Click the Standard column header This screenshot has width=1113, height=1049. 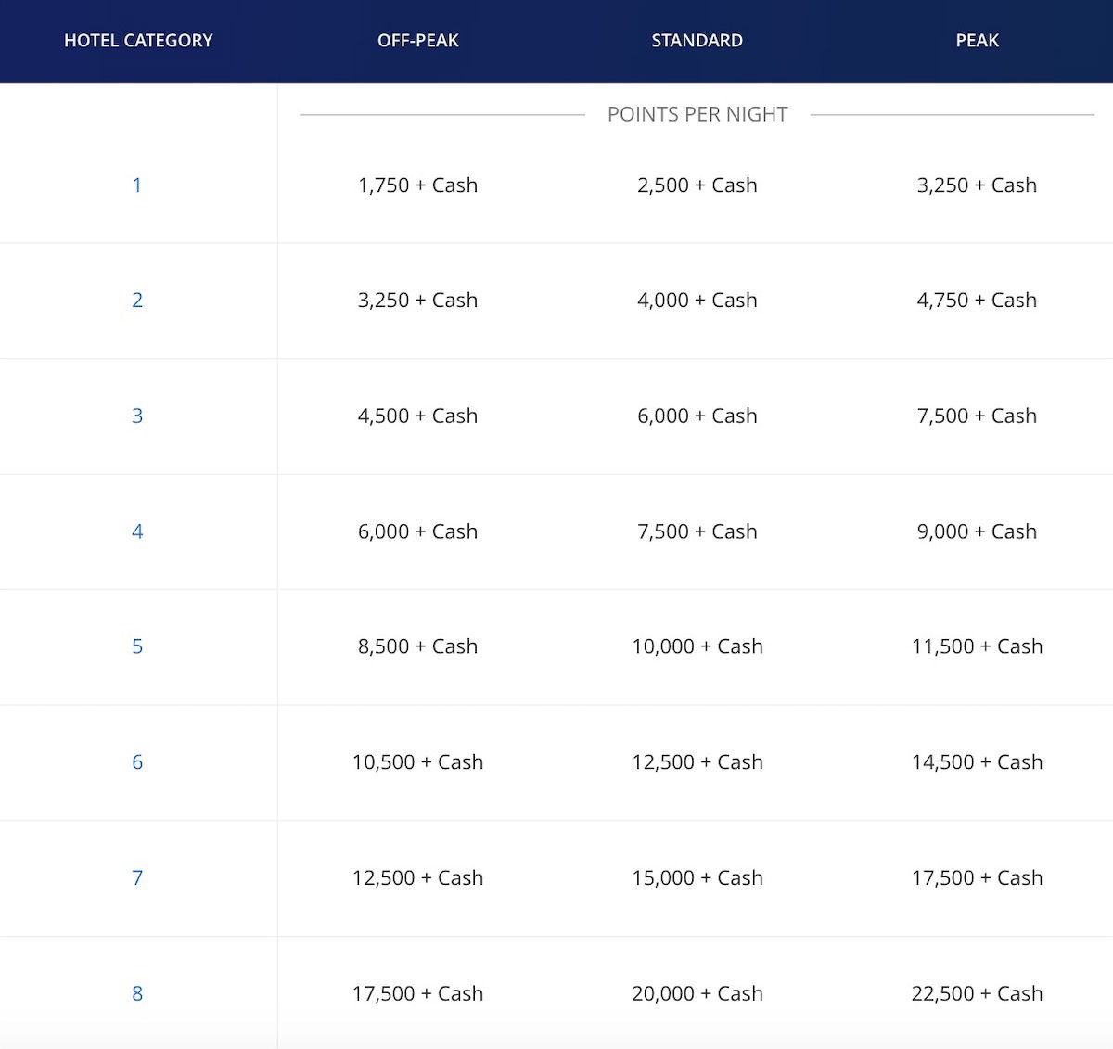point(697,41)
